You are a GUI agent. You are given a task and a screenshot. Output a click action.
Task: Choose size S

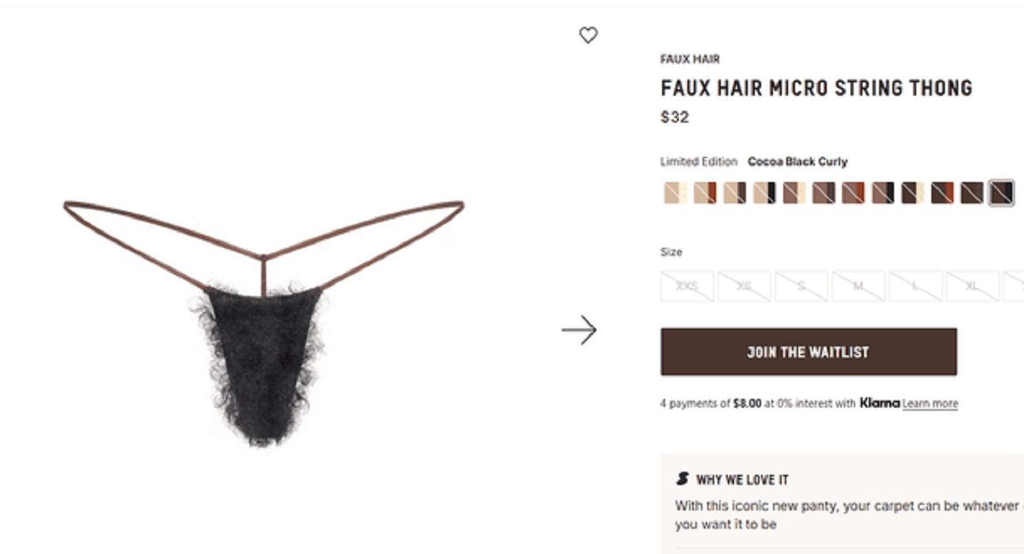click(x=801, y=286)
